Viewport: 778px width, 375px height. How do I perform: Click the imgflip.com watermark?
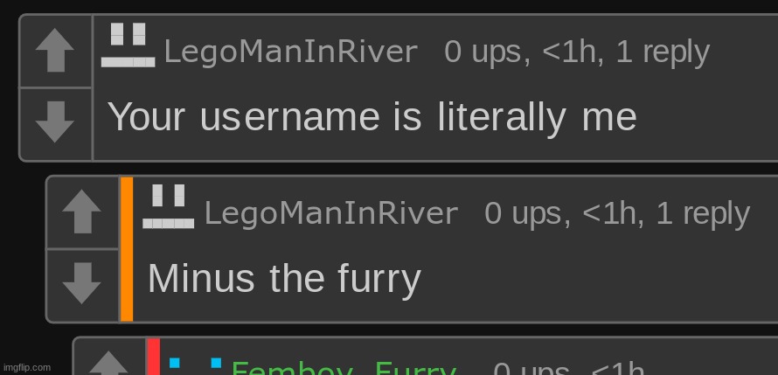(x=27, y=367)
